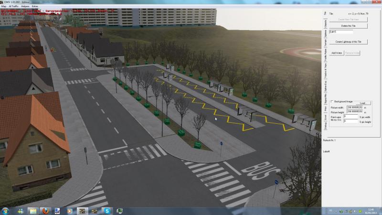Click the Delete this Tile button
The width and height of the screenshot is (382, 215).
click(x=348, y=26)
